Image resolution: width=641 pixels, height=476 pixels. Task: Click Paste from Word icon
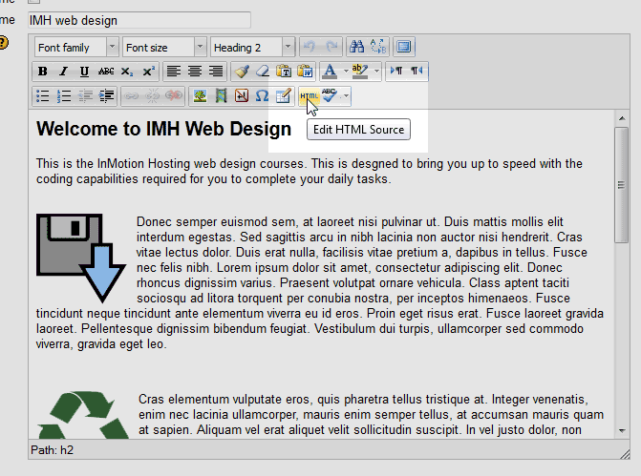coord(305,72)
